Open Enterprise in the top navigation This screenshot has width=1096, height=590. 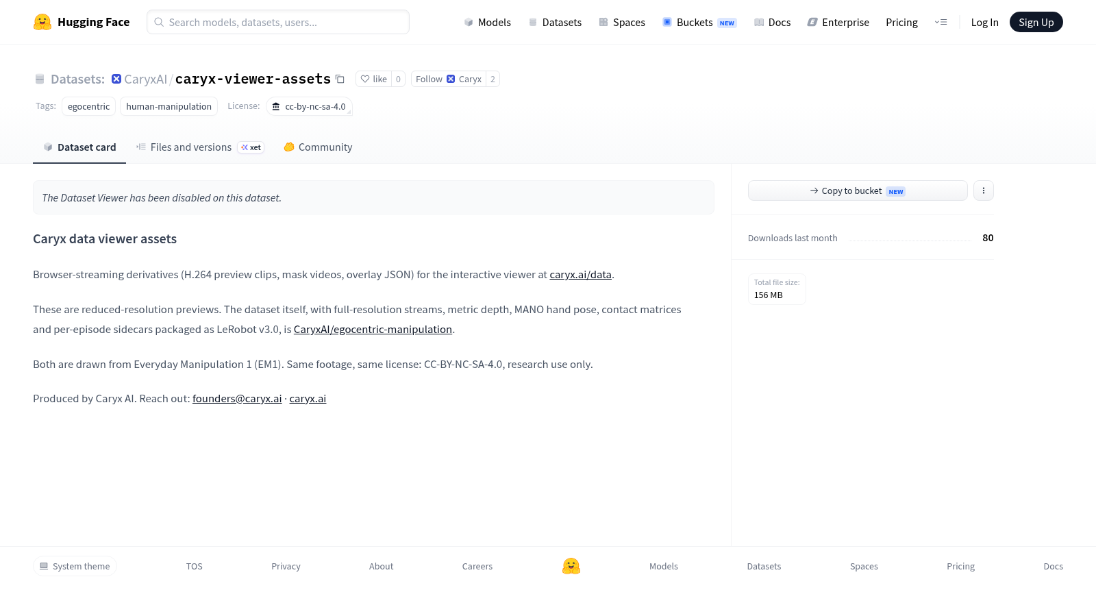[838, 22]
